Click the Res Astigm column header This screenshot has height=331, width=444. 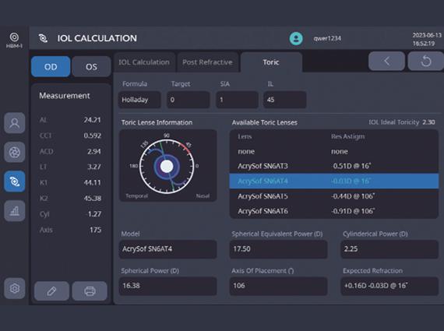tap(347, 137)
